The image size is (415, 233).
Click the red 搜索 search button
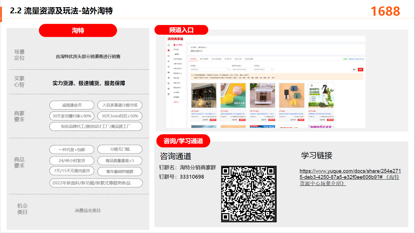point(360,69)
